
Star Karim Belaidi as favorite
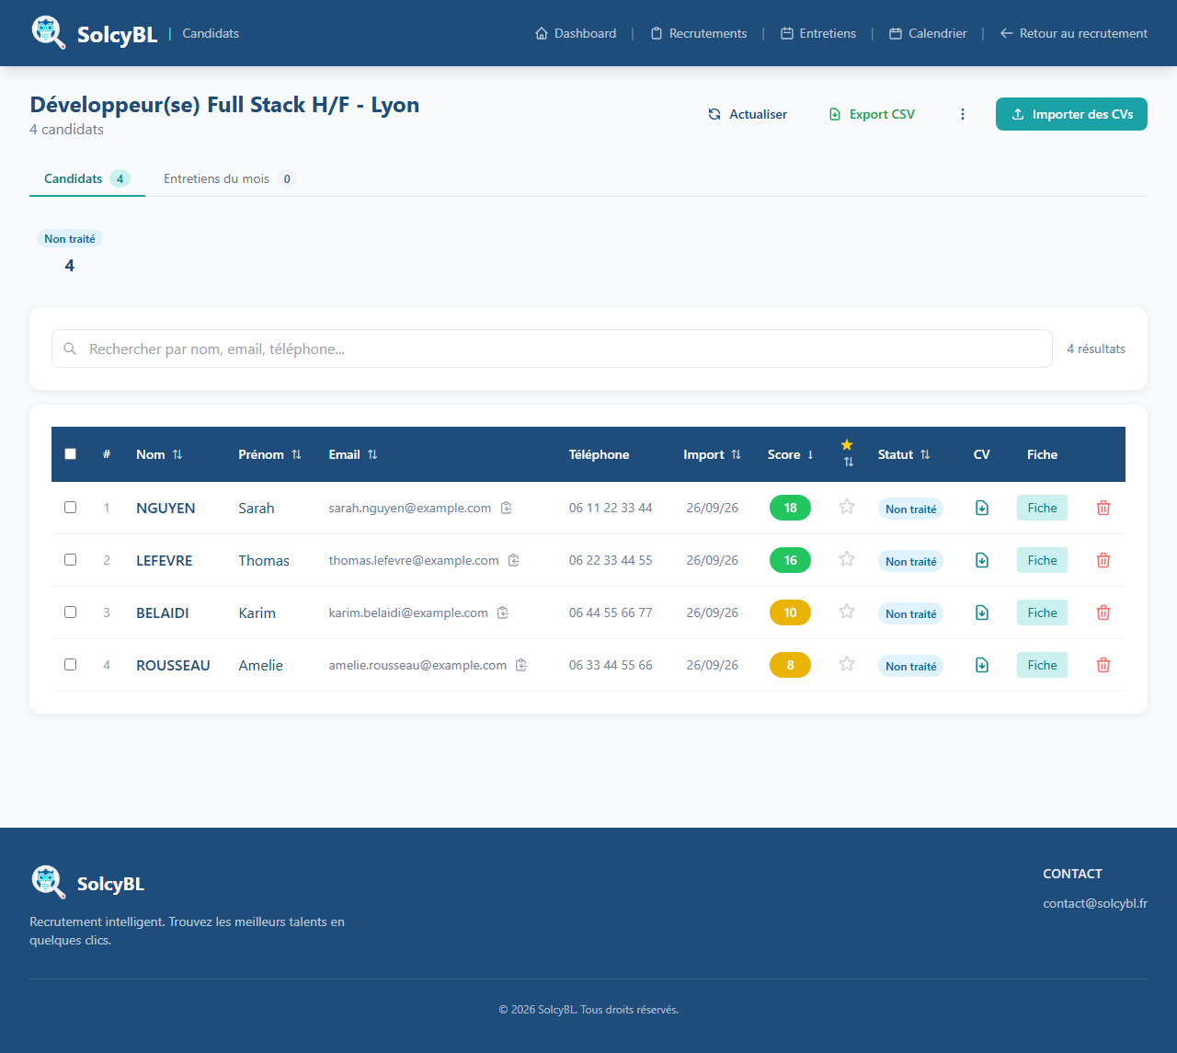coord(847,612)
